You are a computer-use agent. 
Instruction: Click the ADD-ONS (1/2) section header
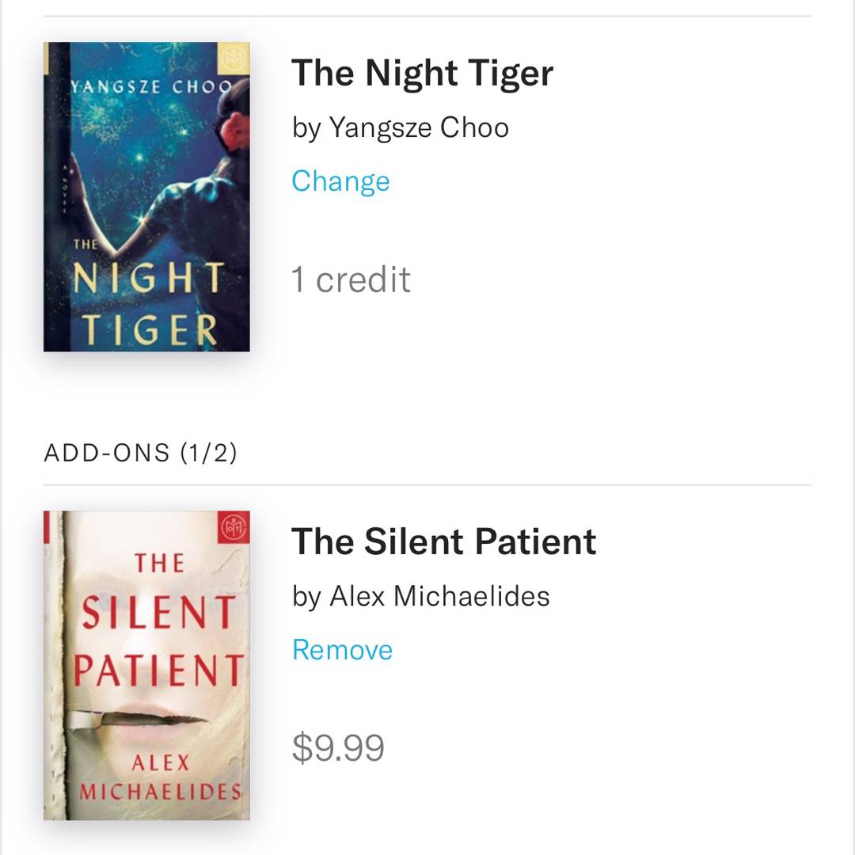click(x=140, y=453)
